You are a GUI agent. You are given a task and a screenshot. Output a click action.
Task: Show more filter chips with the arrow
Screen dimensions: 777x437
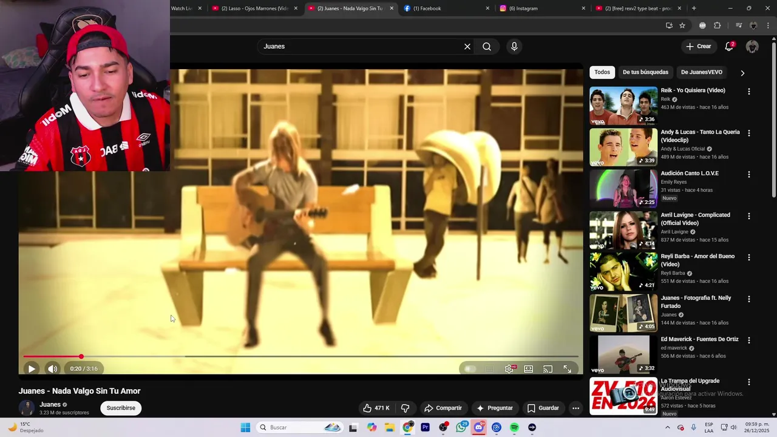coord(742,73)
